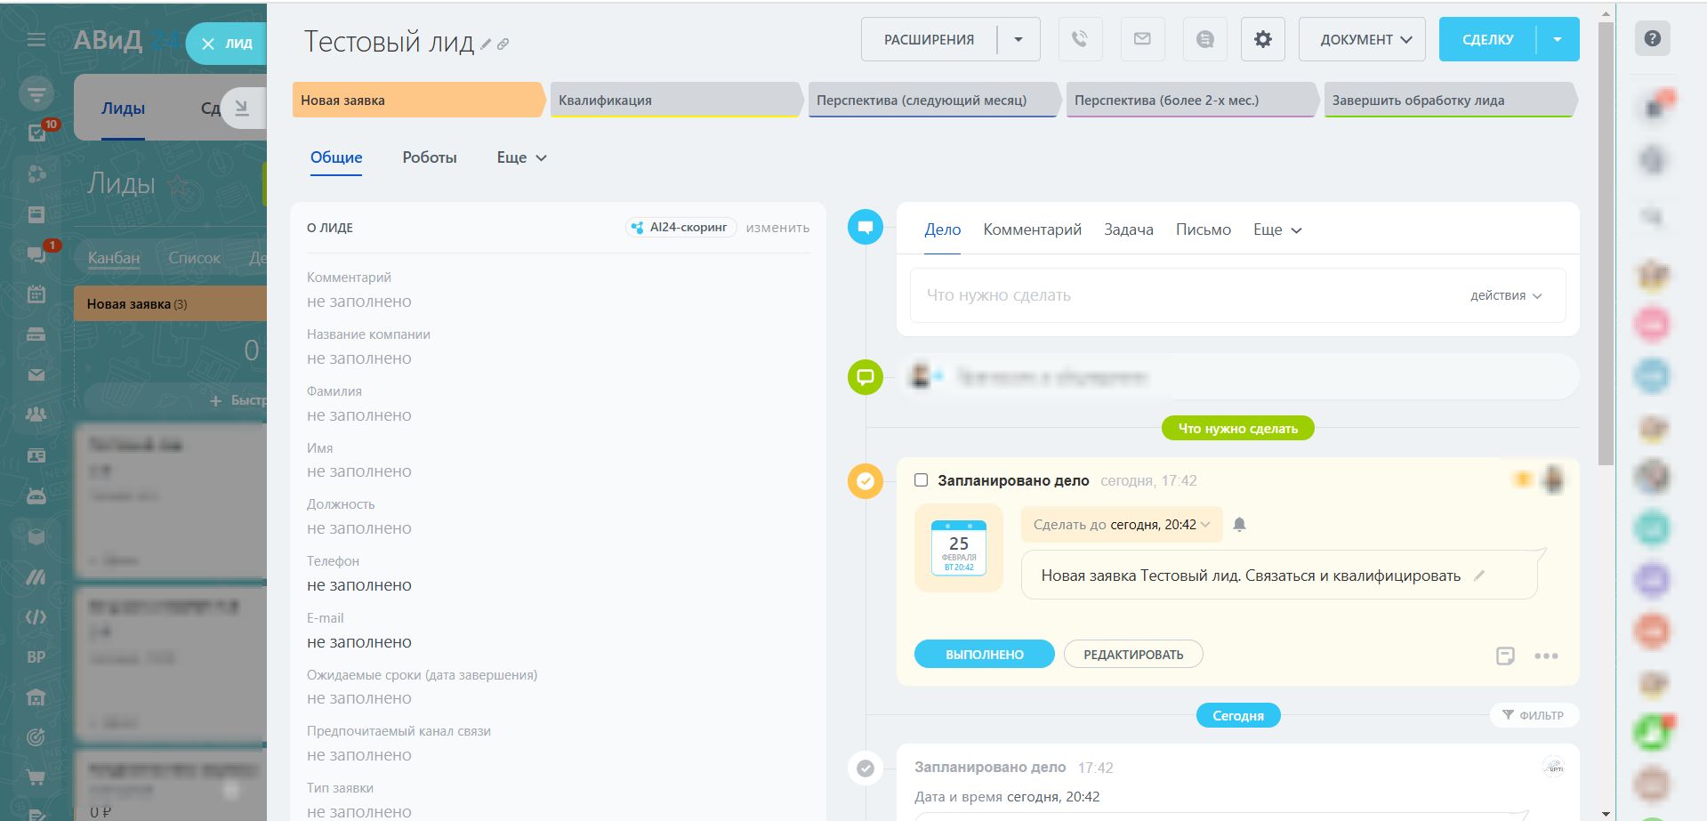This screenshot has width=1707, height=821.
Task: Select the Задача timeline tab
Action: (1129, 229)
